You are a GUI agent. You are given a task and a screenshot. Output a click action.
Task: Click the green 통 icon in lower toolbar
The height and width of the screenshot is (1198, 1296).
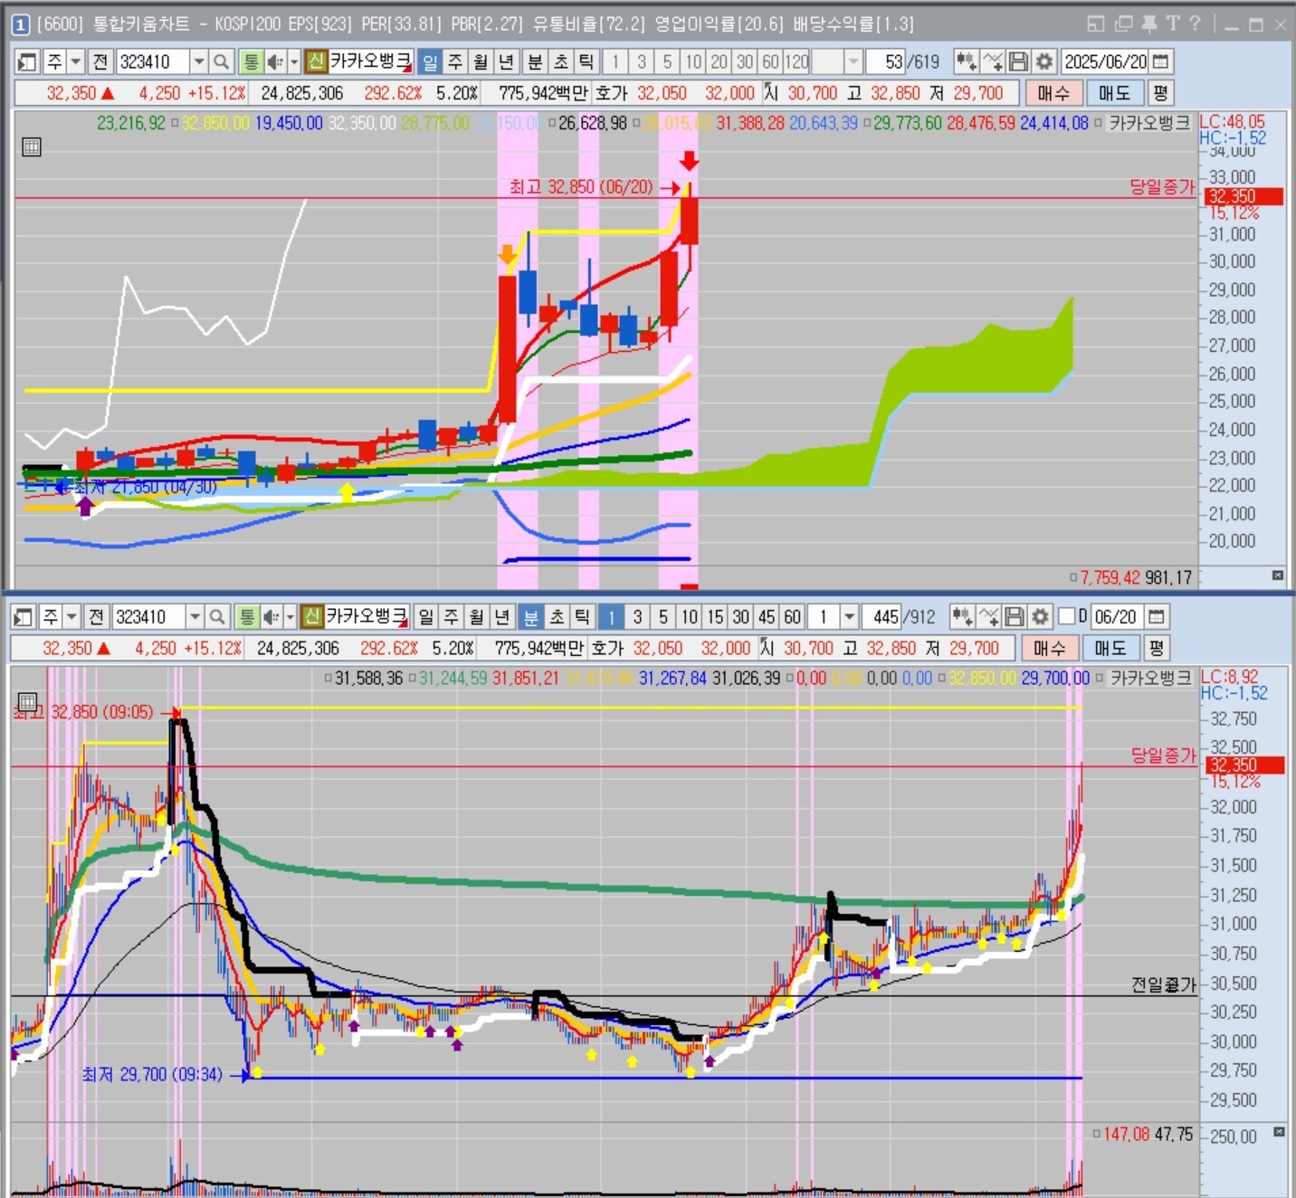[247, 617]
